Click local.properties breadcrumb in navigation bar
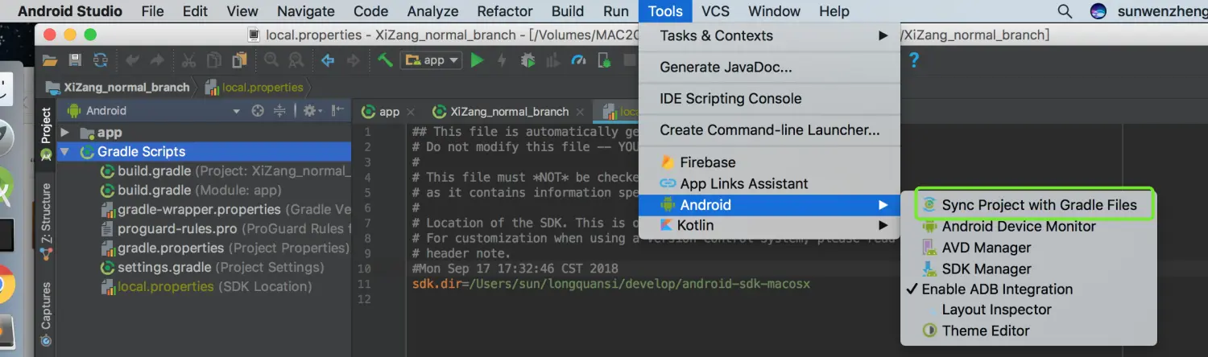Screen dimensions: 1208x357 tap(254, 88)
